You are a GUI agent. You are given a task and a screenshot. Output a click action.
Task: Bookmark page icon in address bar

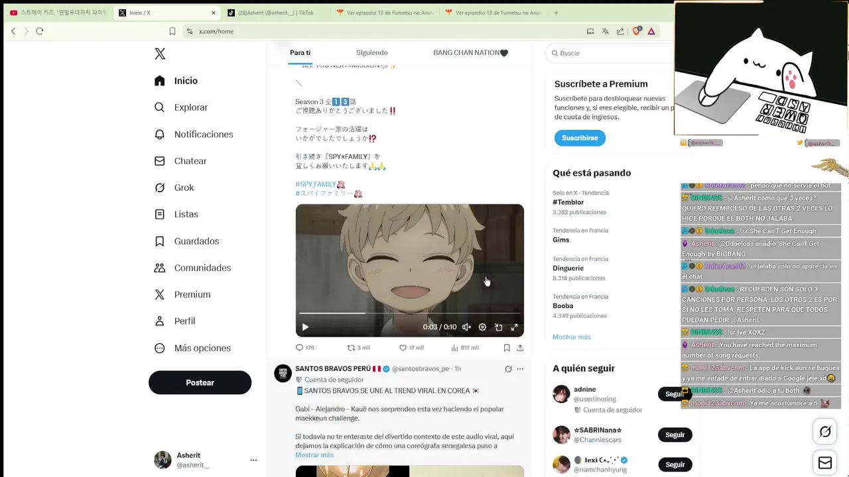(x=172, y=31)
